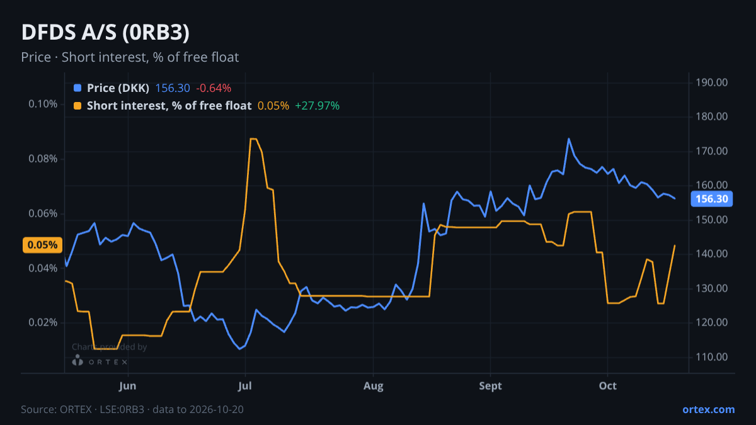Select the Short interest, % of free float legend label
Screen dimensions: 756x425
[x=169, y=106]
